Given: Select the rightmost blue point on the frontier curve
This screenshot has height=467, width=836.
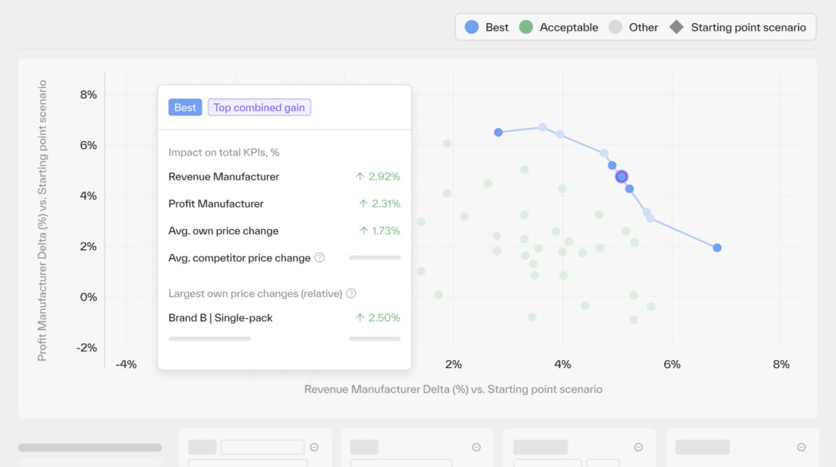Looking at the screenshot, I should [x=716, y=247].
